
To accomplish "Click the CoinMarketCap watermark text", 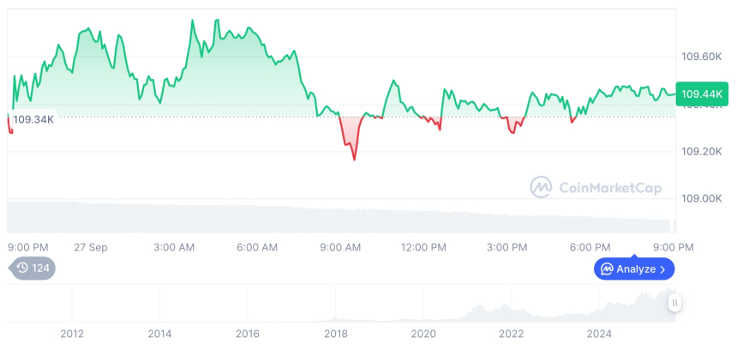I will [609, 188].
